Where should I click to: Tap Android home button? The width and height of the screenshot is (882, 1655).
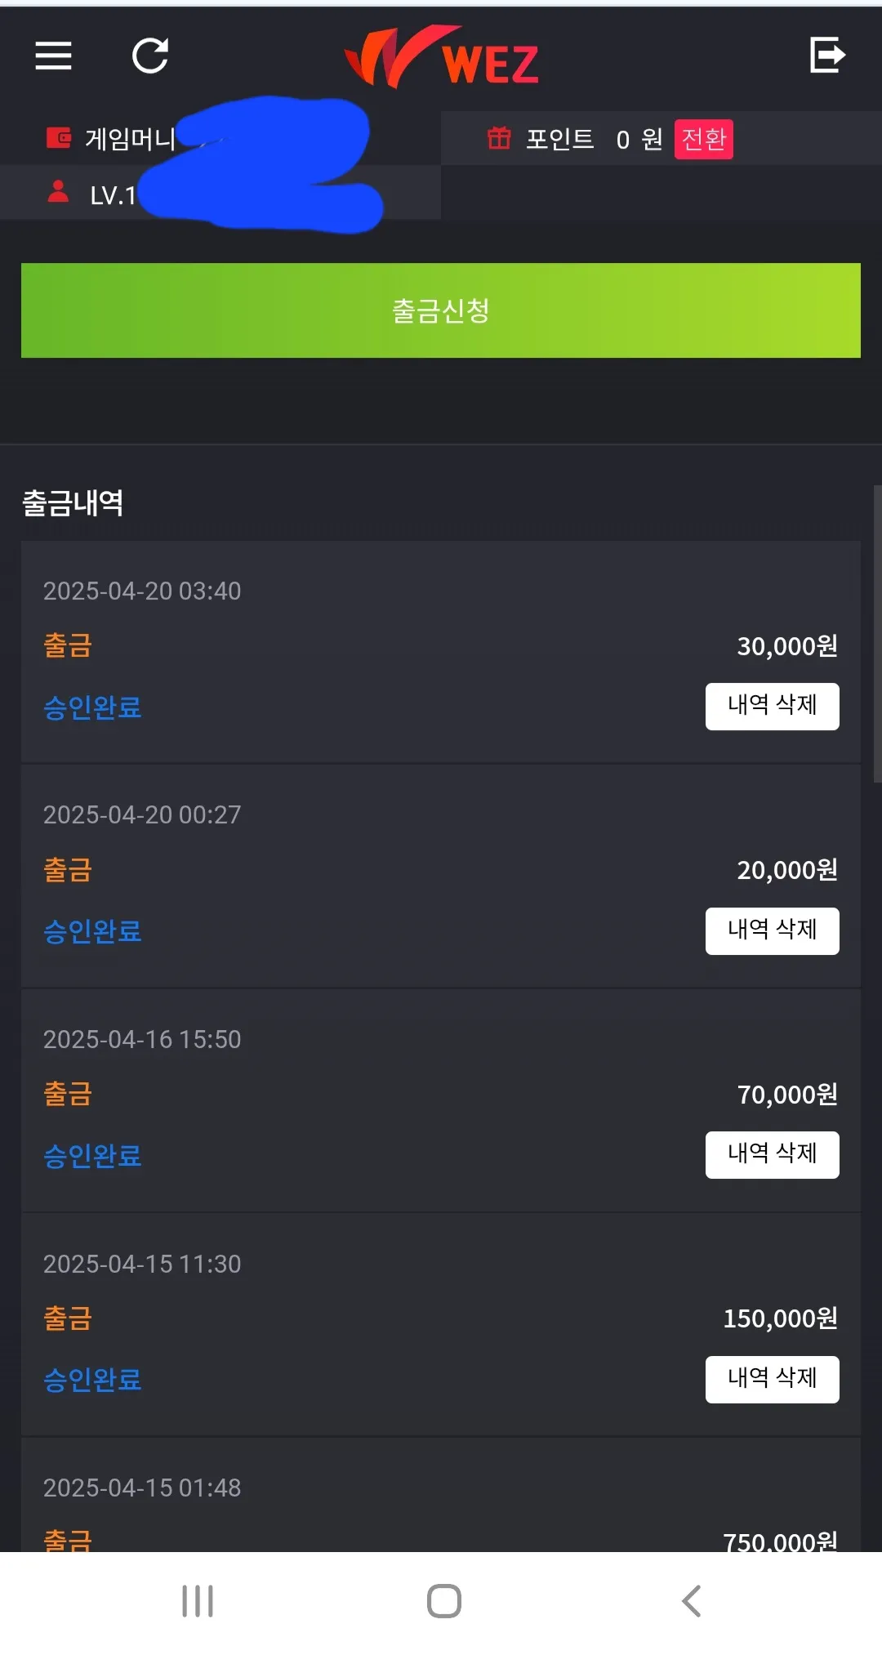[444, 1601]
